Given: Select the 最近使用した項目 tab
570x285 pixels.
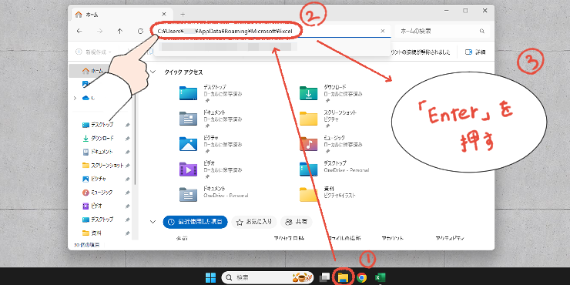Looking at the screenshot, I should 195,222.
